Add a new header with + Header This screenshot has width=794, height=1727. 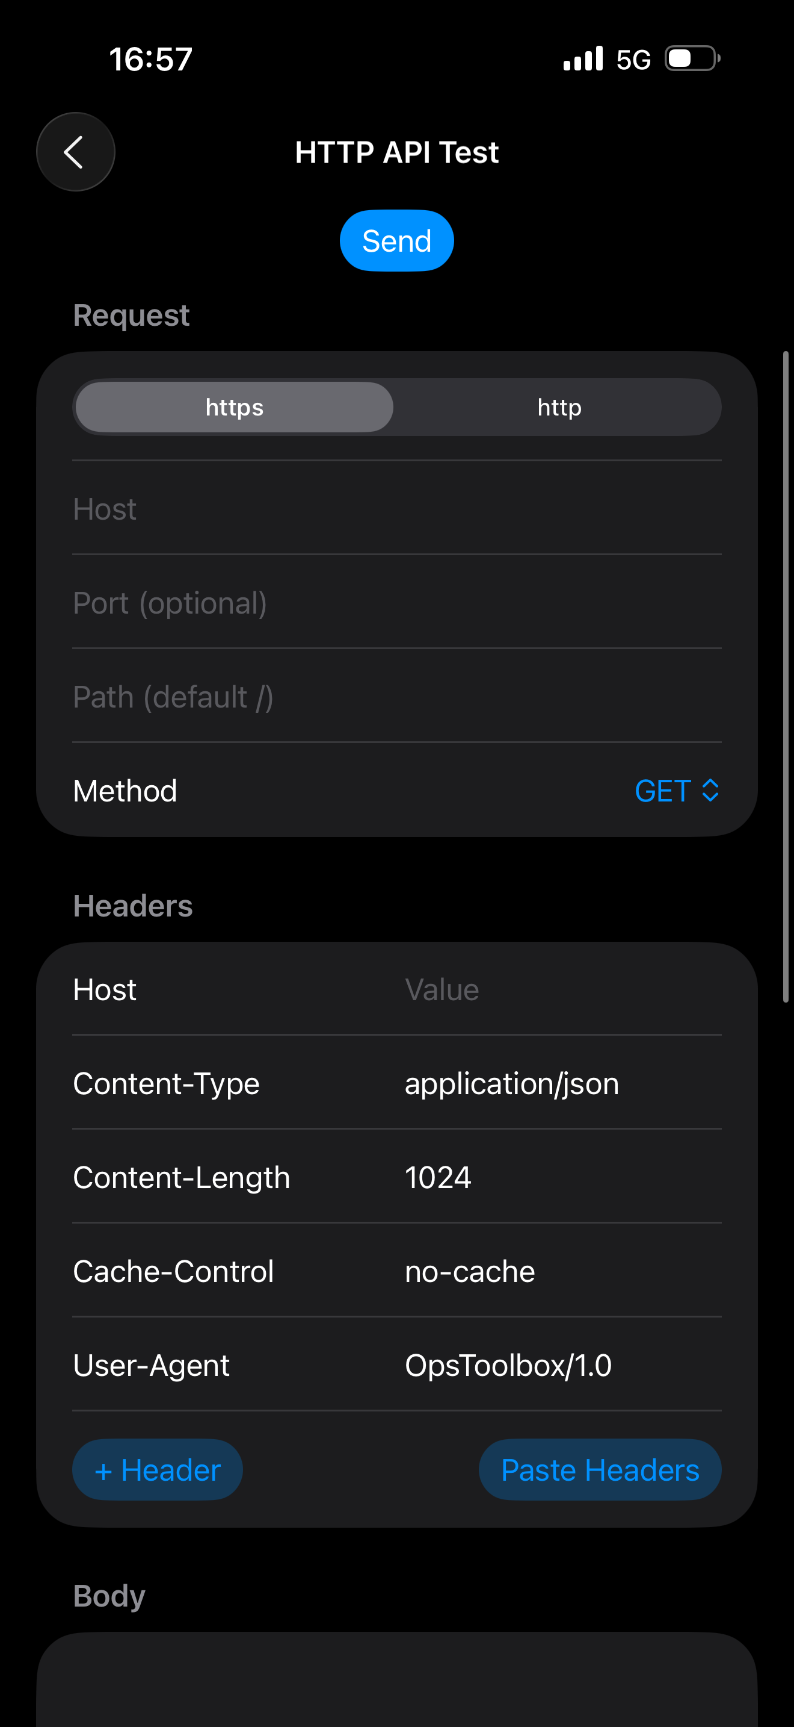[158, 1469]
